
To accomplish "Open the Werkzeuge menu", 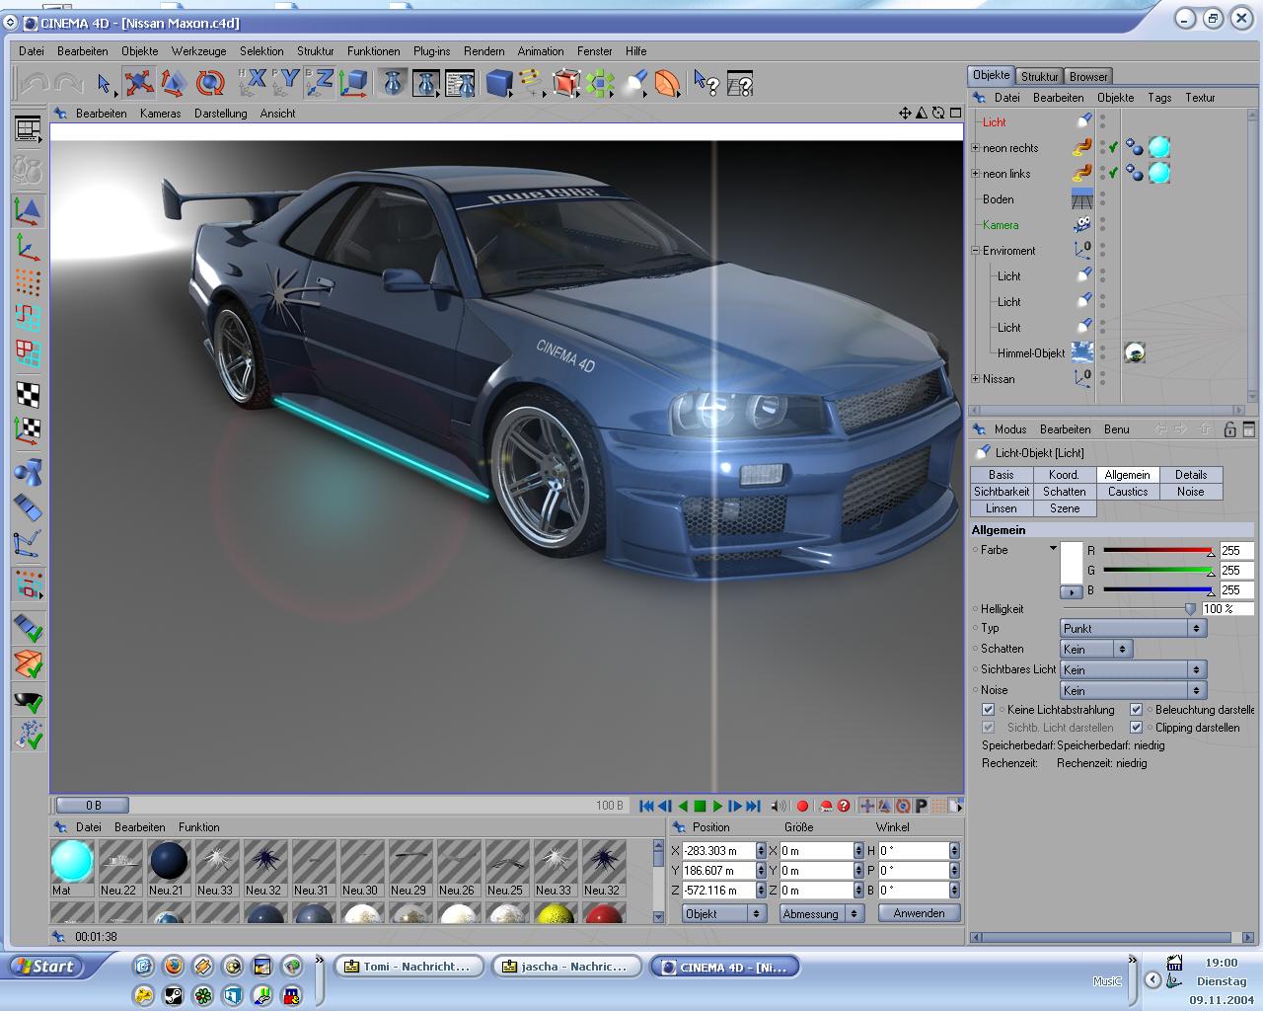I will [198, 51].
